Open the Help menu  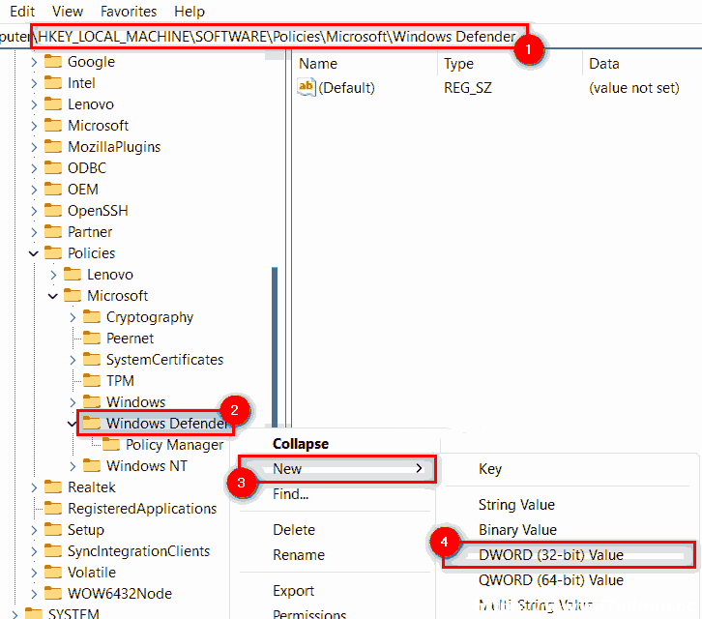tap(190, 12)
